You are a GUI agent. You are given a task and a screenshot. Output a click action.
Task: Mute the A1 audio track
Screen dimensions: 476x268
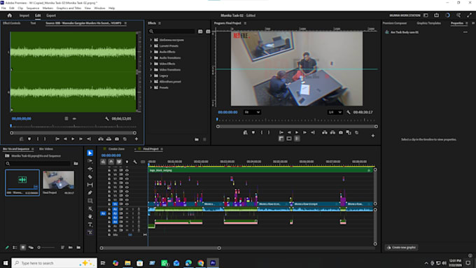tap(127, 209)
